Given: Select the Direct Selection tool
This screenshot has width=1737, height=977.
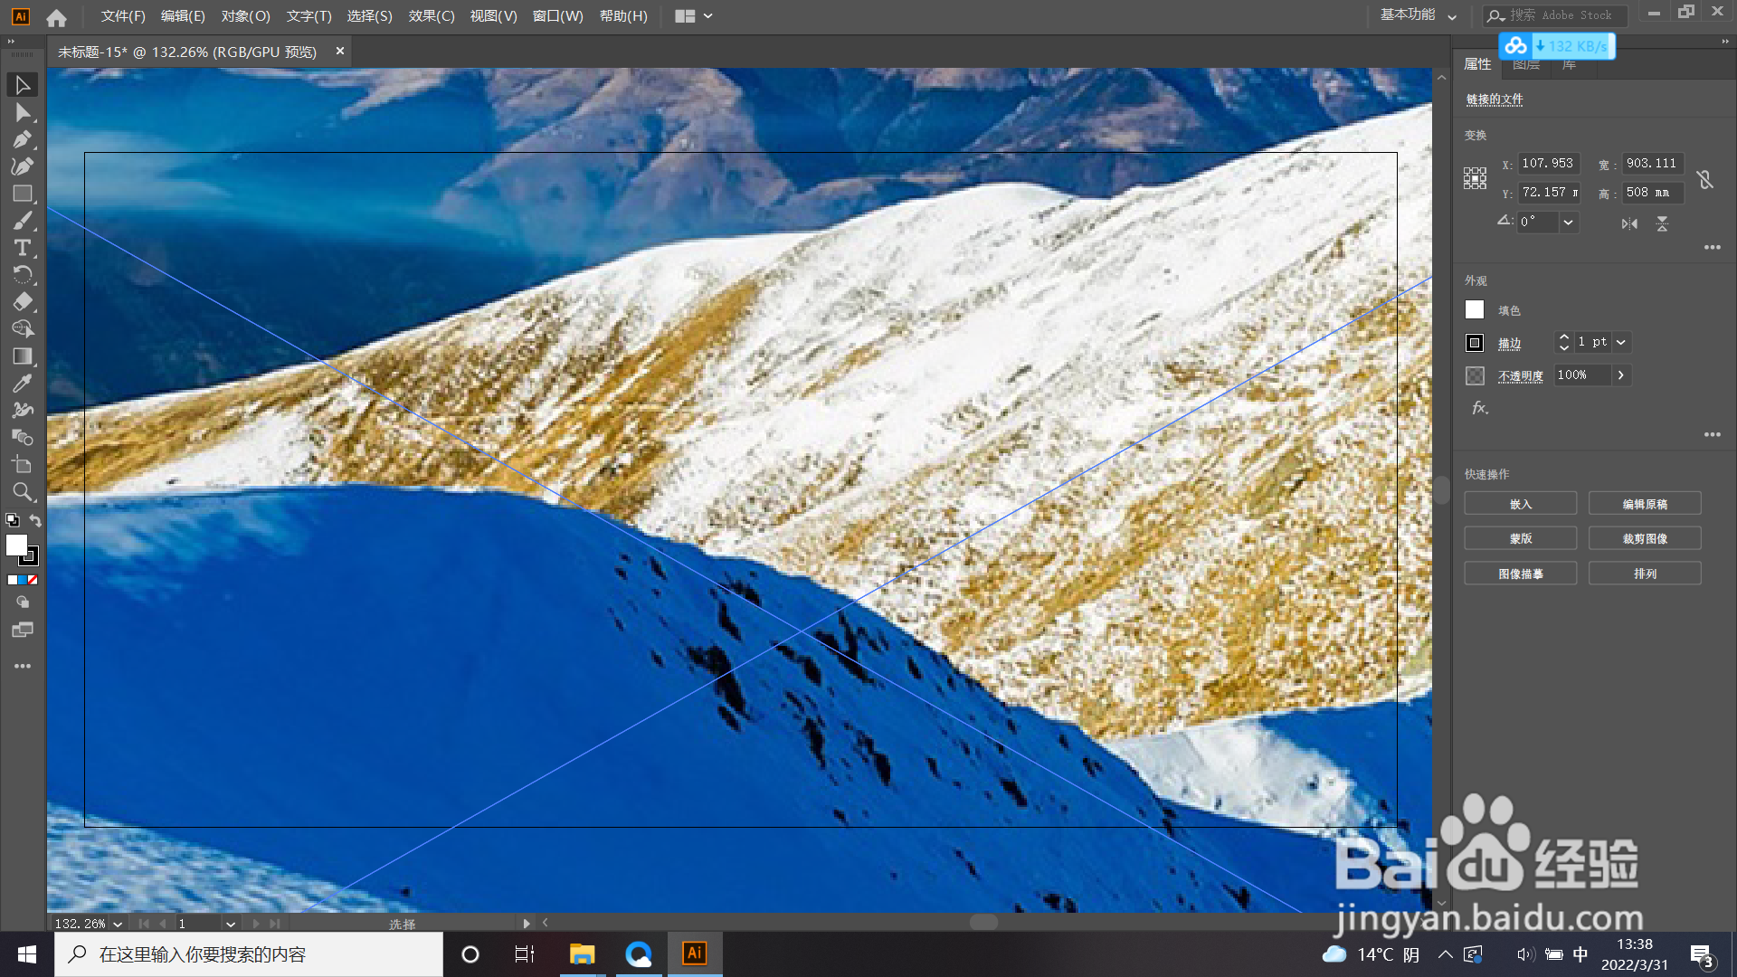Looking at the screenshot, I should click(23, 112).
